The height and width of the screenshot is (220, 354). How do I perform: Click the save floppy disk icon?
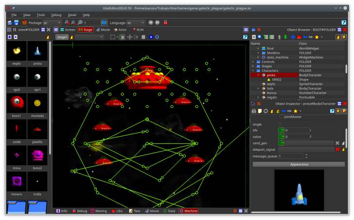(x=16, y=22)
